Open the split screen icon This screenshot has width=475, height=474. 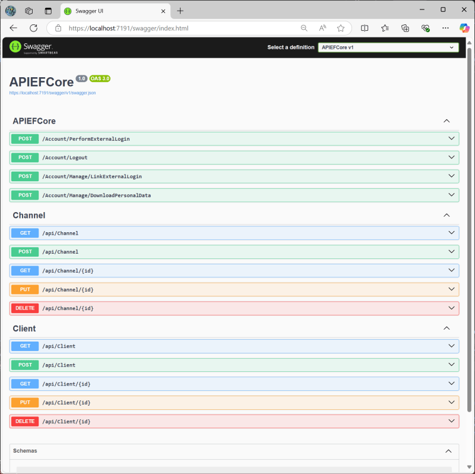[x=365, y=28]
